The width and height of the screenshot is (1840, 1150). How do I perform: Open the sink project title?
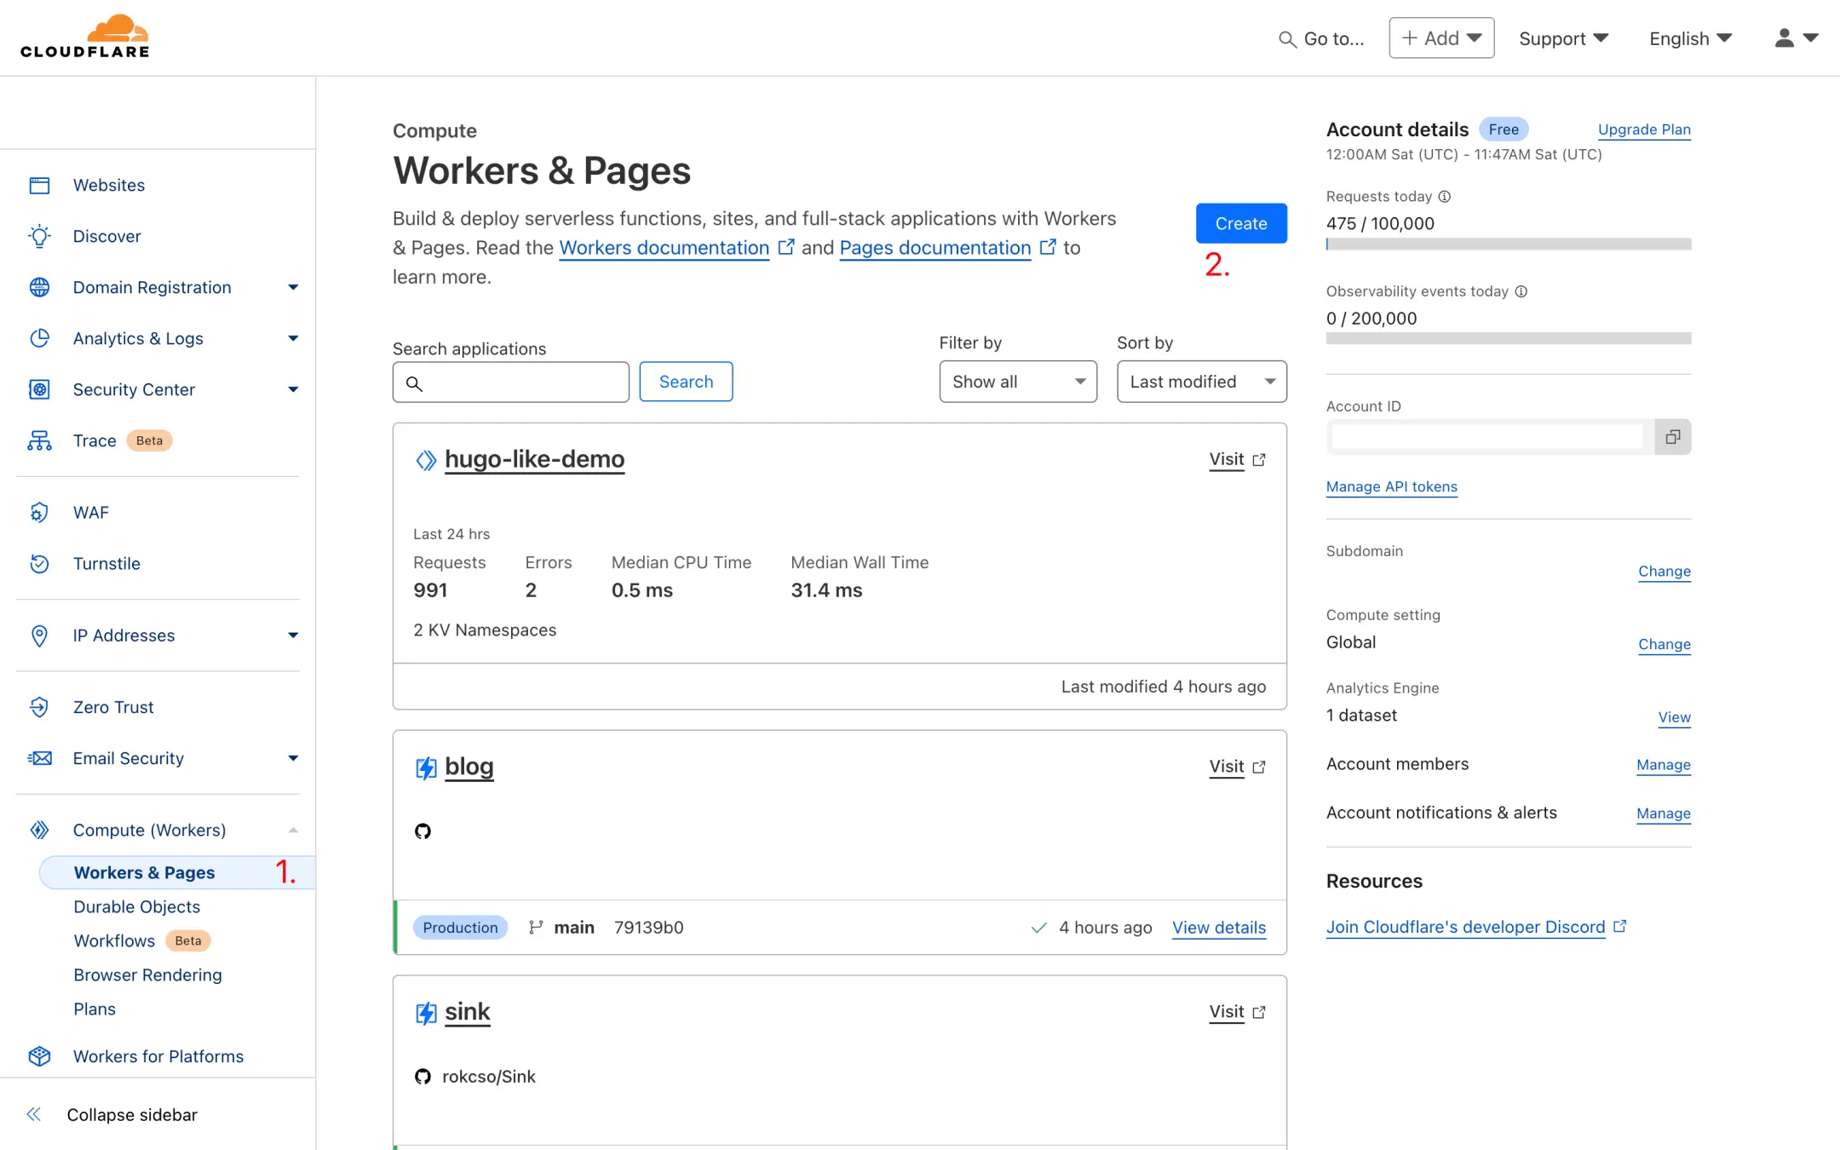tap(468, 1012)
